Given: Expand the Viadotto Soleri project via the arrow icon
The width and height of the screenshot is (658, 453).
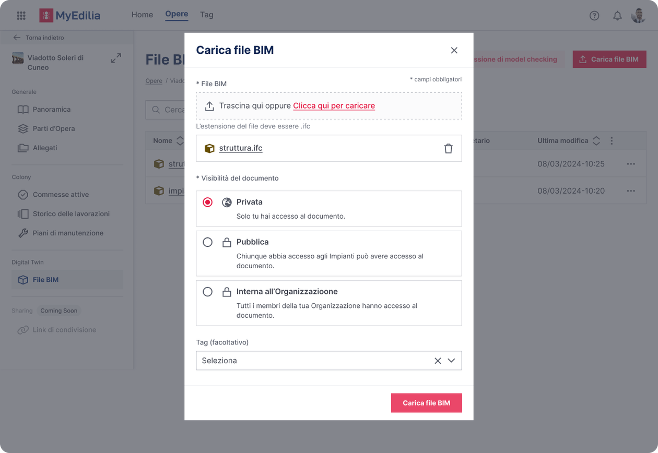Looking at the screenshot, I should (x=116, y=58).
